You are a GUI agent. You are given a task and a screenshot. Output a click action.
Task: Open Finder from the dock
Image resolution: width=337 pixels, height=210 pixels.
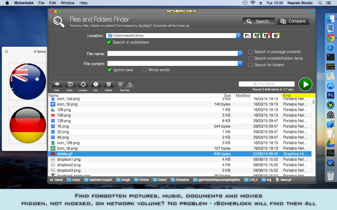[330, 19]
